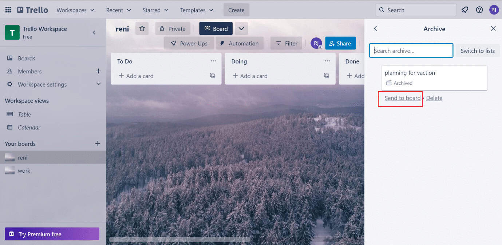The image size is (502, 245).
Task: Open the Recent menu
Action: click(x=119, y=10)
